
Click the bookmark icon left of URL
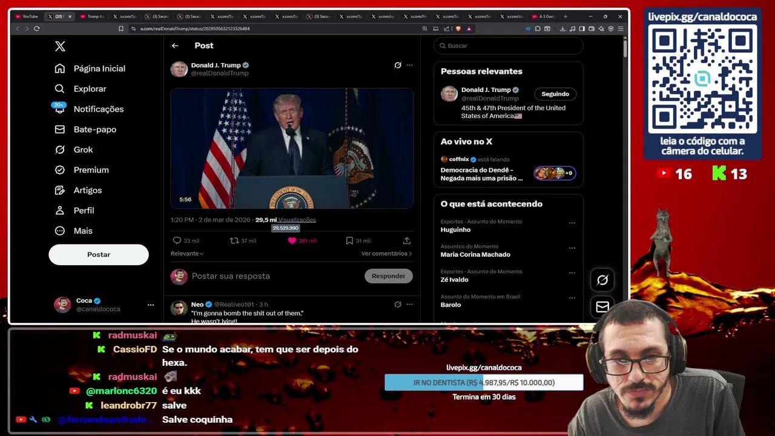pyautogui.click(x=121, y=28)
